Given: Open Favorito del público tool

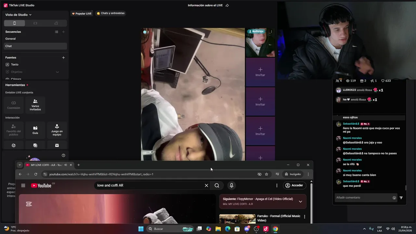Looking at the screenshot, I should (x=14, y=130).
